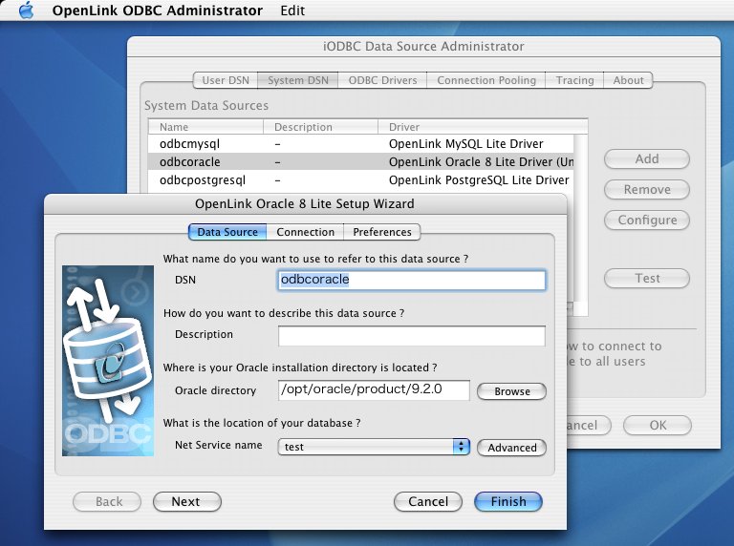Switch to the Connection tab in wizard
Viewport: 734px width, 546px height.
click(305, 232)
